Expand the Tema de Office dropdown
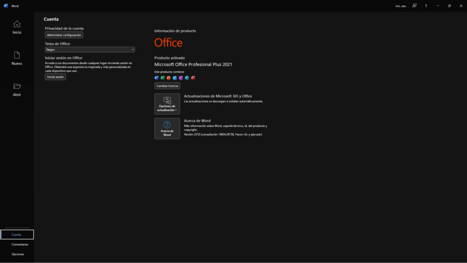The width and height of the screenshot is (467, 263). (90, 49)
